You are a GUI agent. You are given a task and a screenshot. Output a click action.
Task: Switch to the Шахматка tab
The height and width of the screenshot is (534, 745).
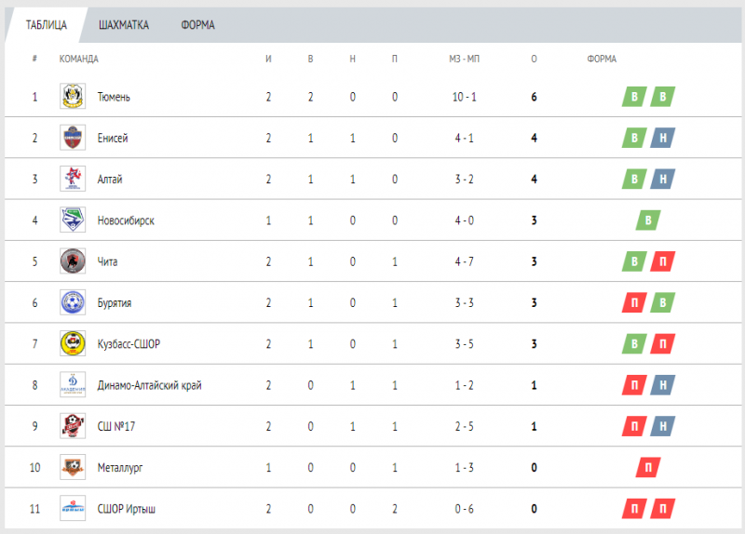point(124,25)
